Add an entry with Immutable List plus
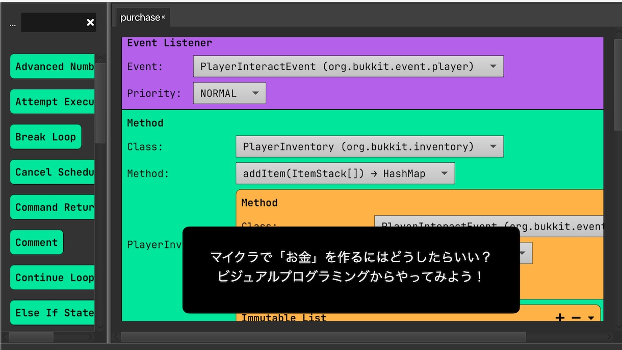The image size is (622, 350). (560, 317)
